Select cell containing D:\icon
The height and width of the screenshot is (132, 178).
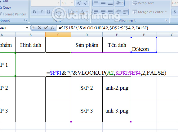[x=144, y=45]
